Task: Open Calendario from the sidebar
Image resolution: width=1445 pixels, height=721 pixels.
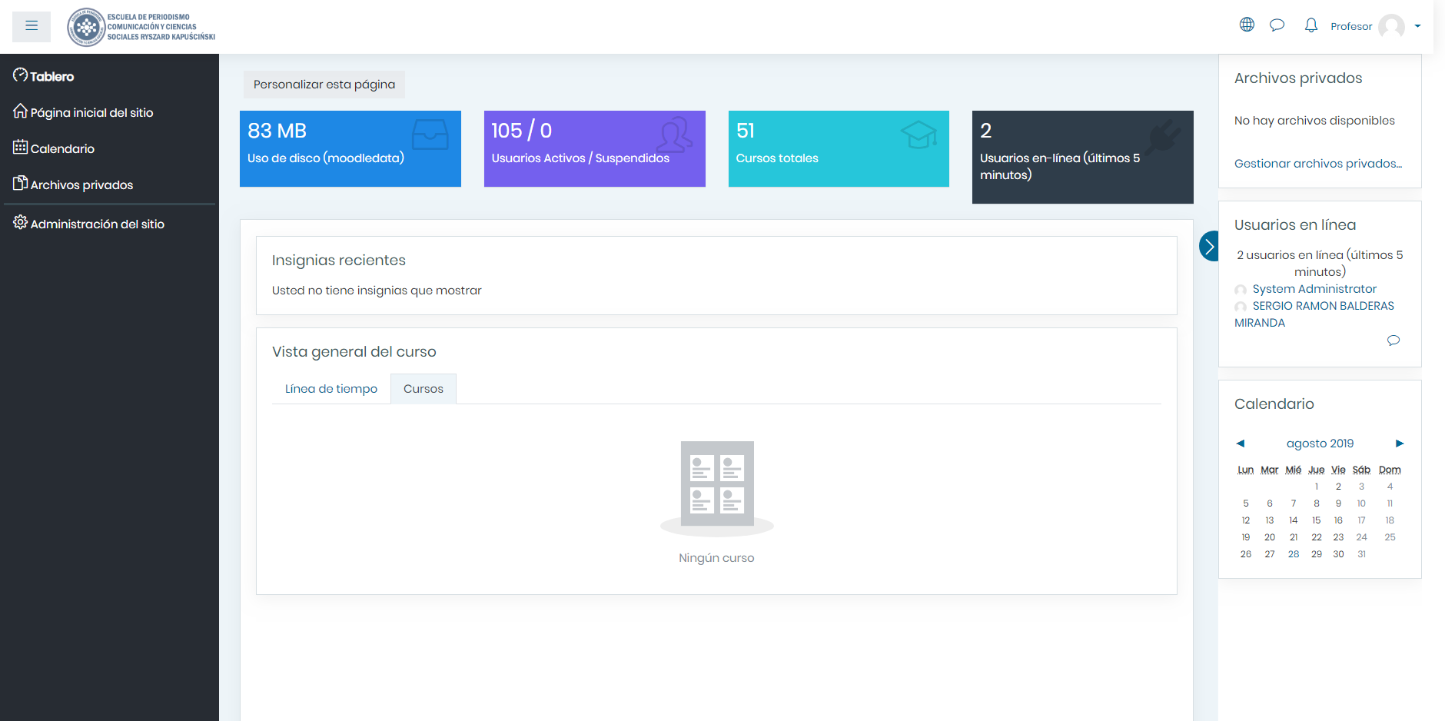Action: tap(62, 148)
